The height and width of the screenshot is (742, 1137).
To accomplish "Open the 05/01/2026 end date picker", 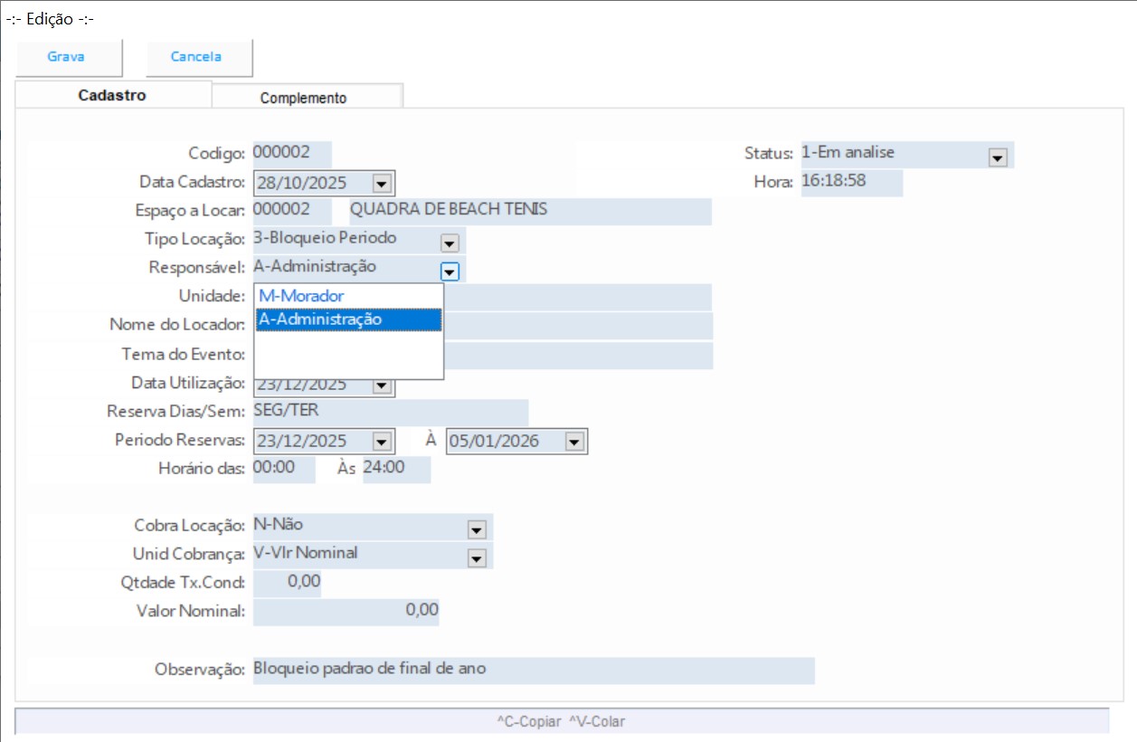I will [573, 442].
